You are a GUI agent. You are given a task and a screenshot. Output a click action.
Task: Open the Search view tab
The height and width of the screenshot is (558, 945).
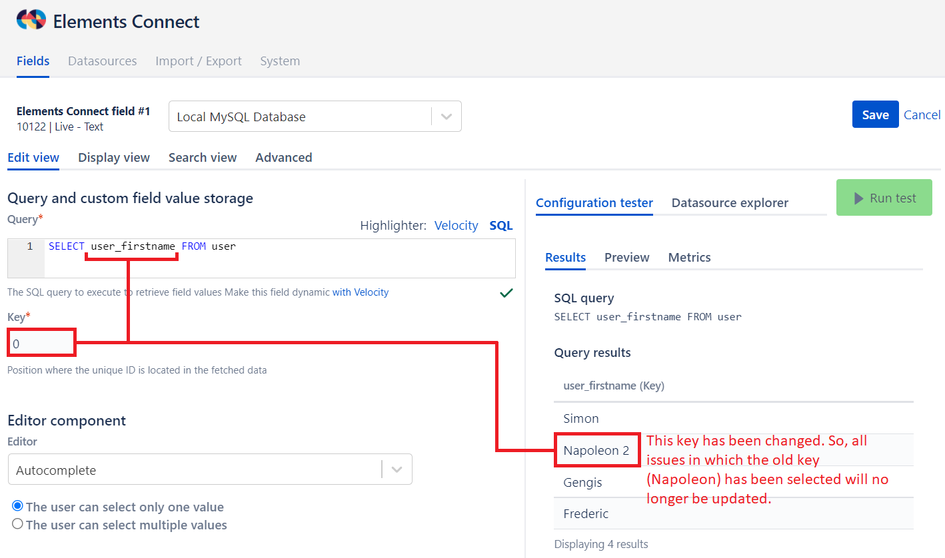coord(202,157)
